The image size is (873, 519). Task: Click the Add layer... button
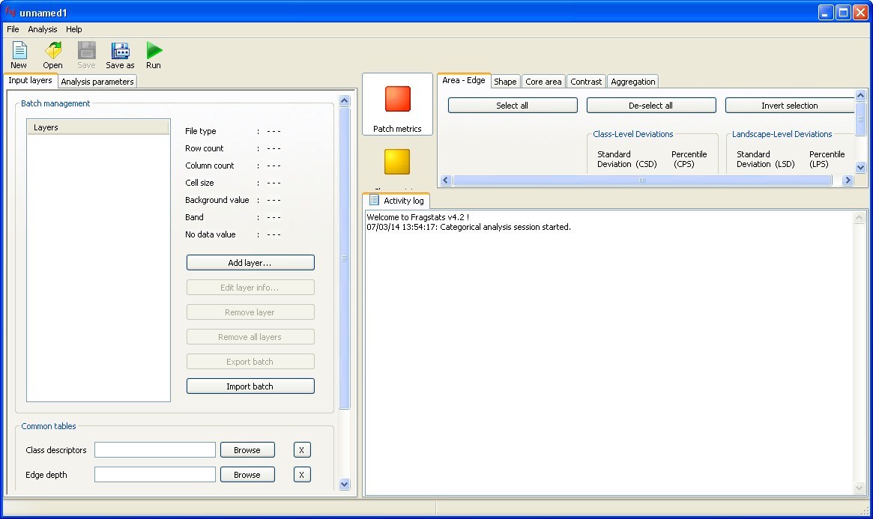tap(250, 263)
